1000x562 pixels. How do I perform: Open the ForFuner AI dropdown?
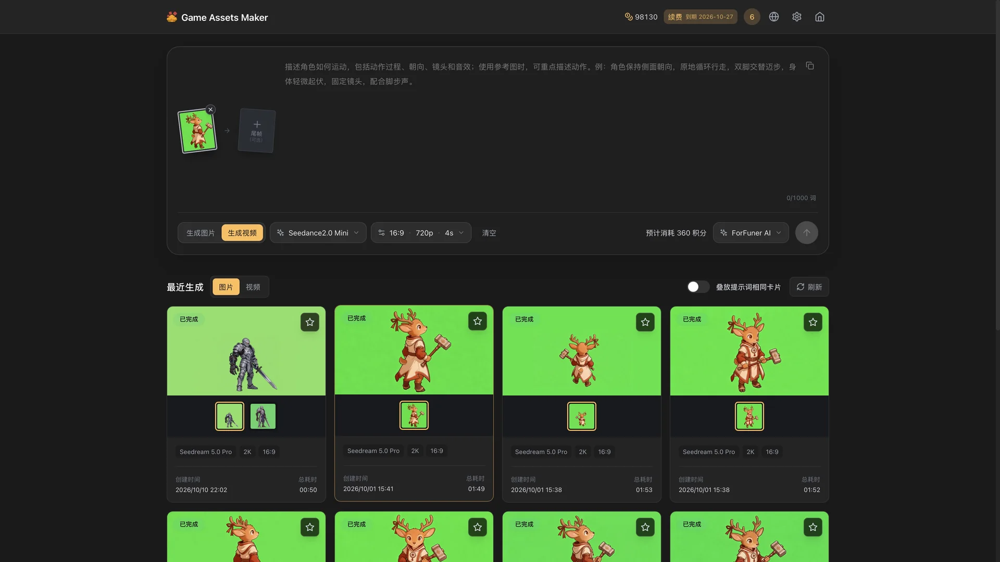(751, 233)
